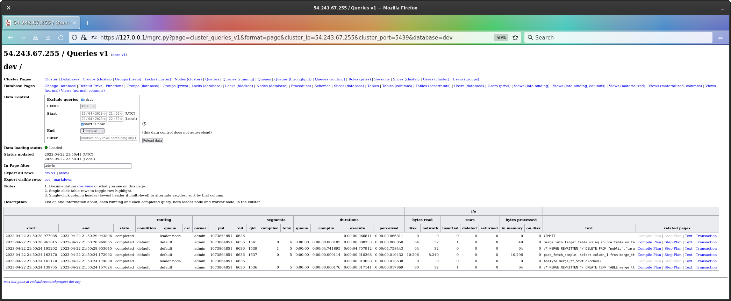Sort by the execute duration column header
This screenshot has width=731, height=301.
click(358, 228)
